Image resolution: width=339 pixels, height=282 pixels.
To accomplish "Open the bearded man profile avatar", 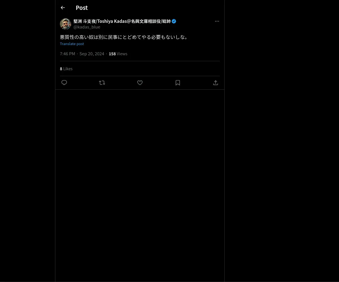I will pyautogui.click(x=66, y=24).
